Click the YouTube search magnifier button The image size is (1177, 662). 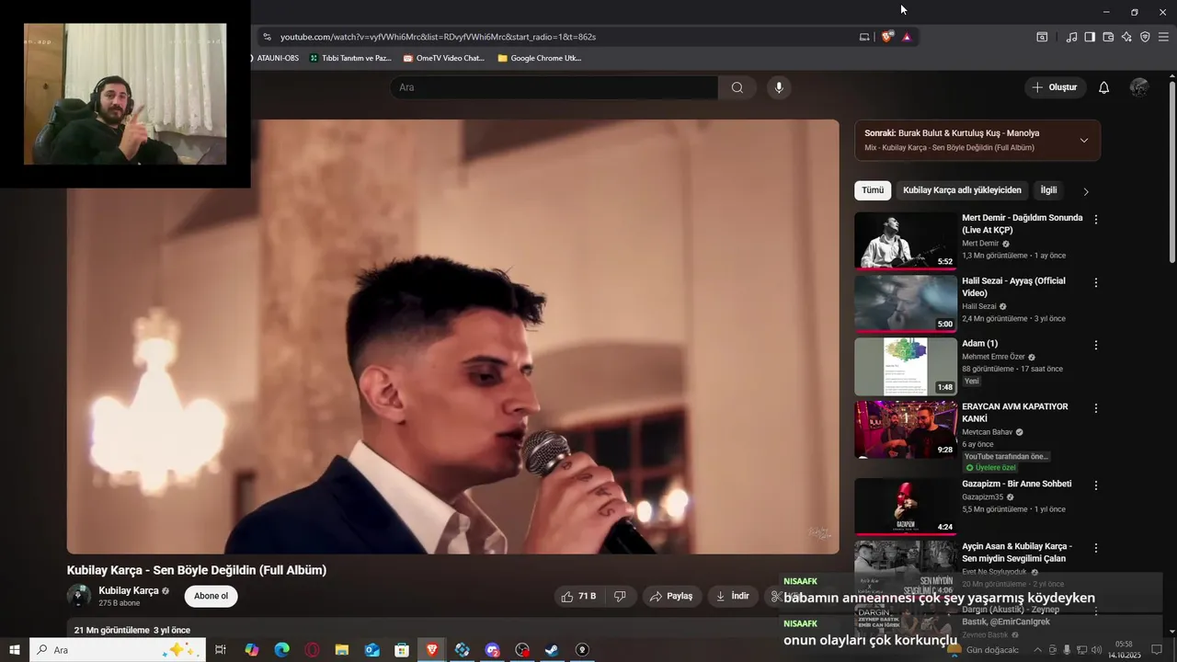pyautogui.click(x=737, y=87)
